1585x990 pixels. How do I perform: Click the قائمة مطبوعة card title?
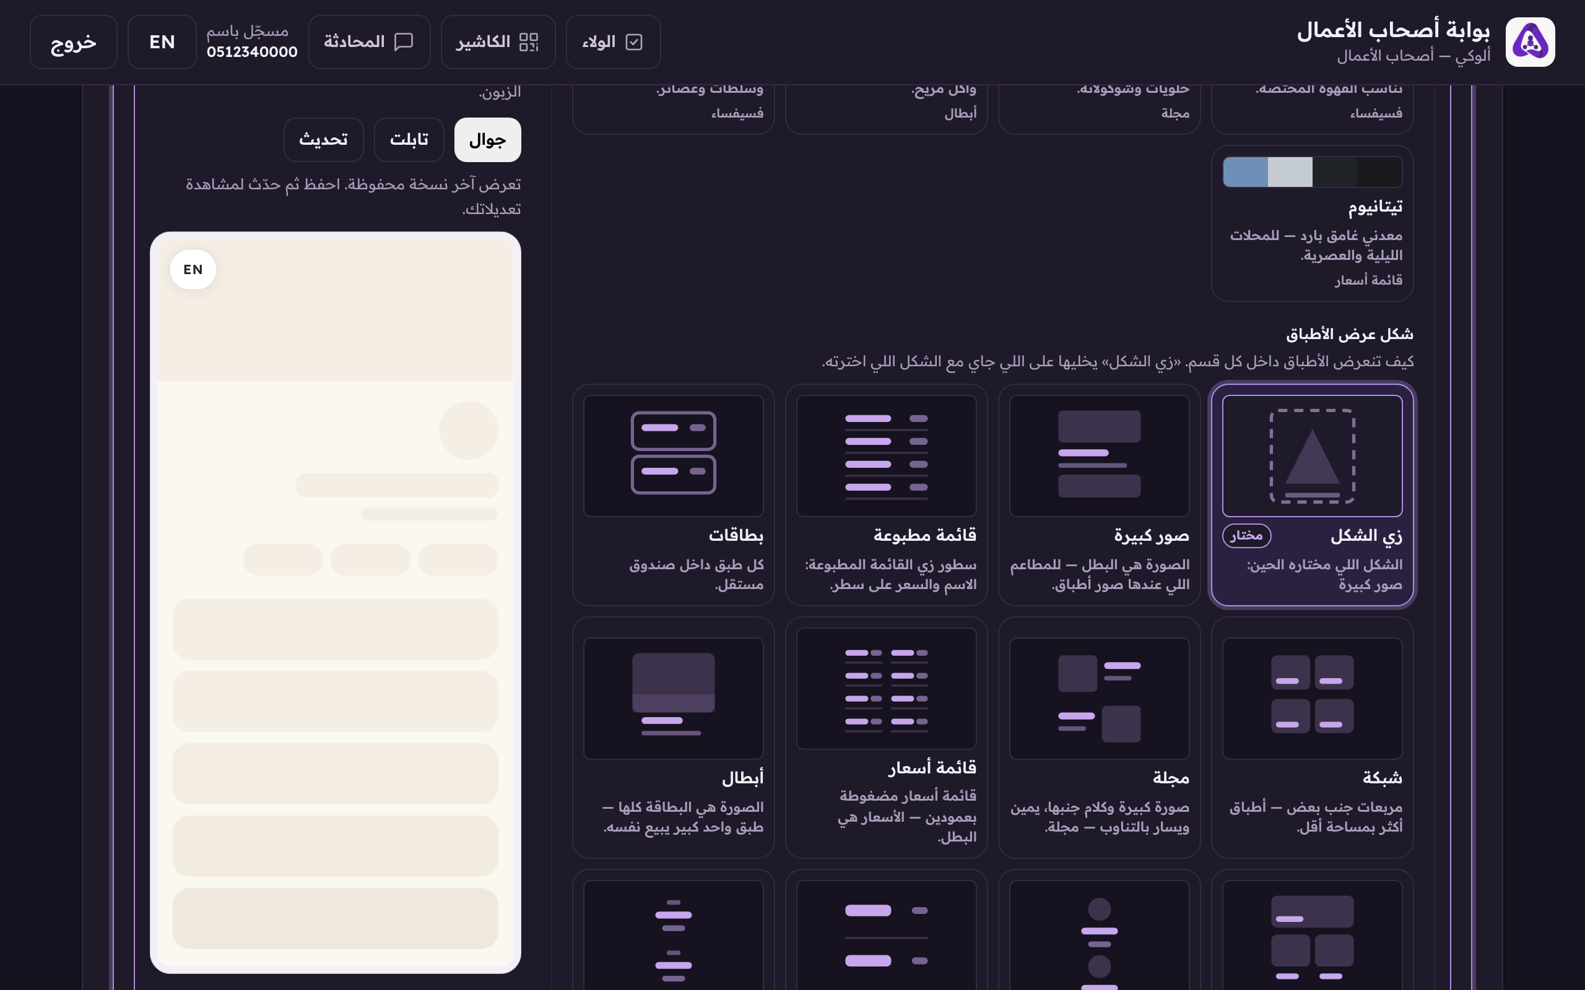[x=924, y=536]
